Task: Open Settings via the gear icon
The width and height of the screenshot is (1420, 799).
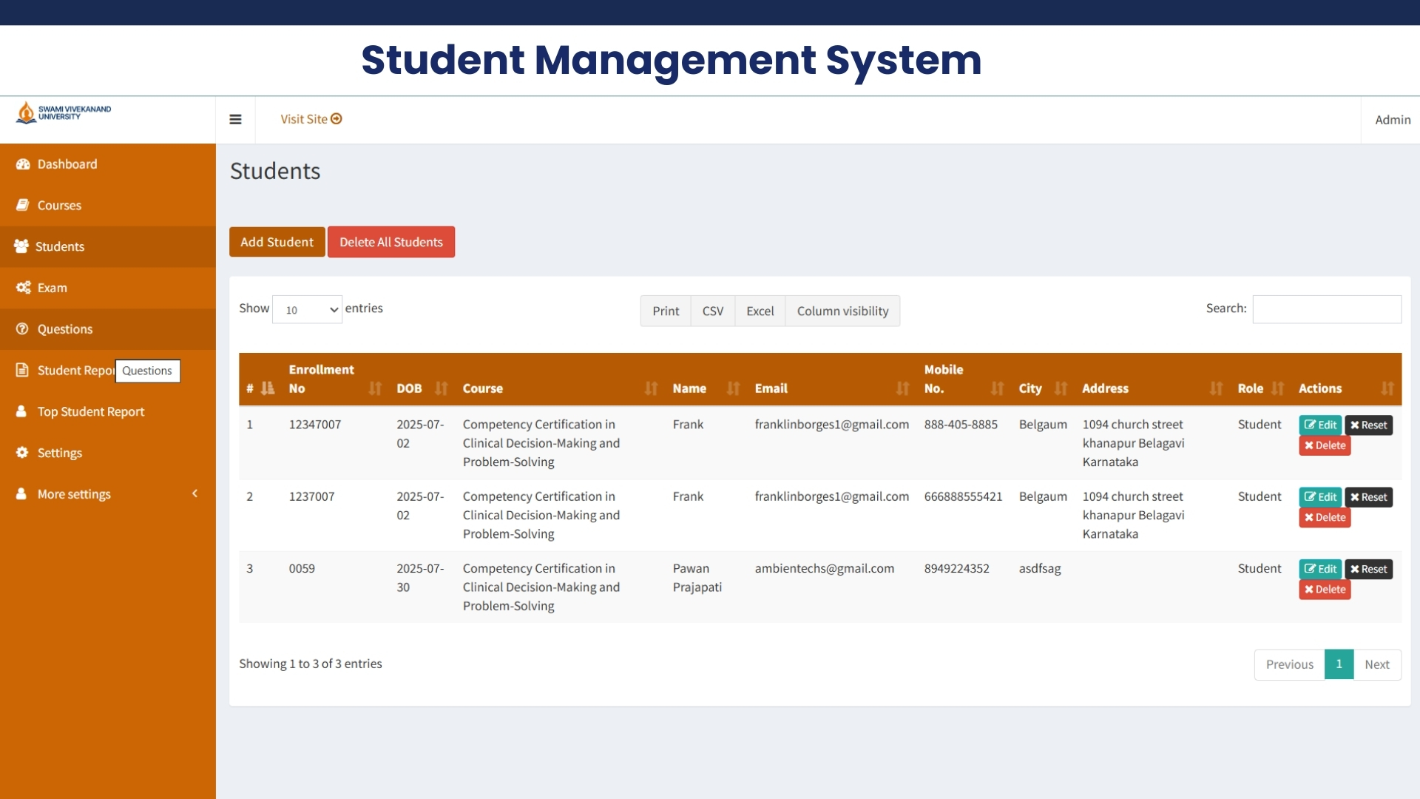Action: point(21,452)
